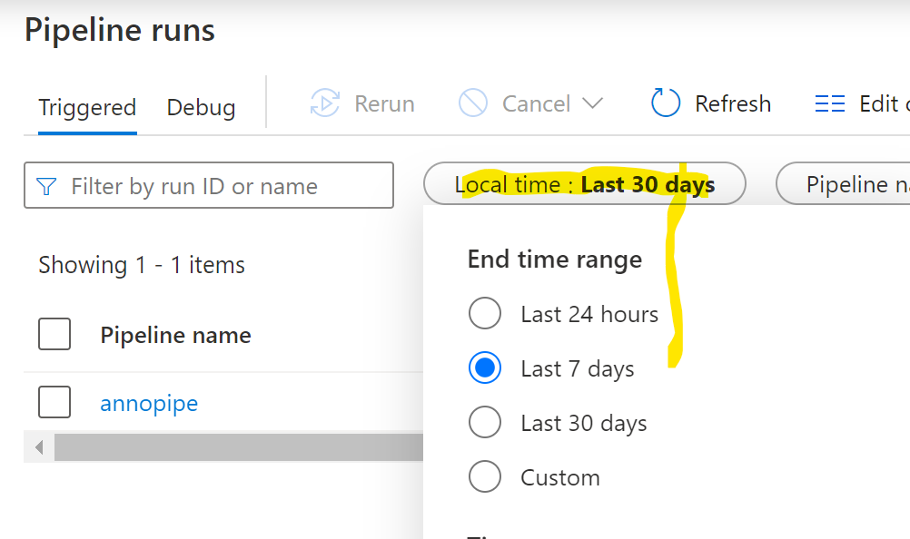The width and height of the screenshot is (910, 539).
Task: Click the Refresh button label
Action: click(x=732, y=103)
